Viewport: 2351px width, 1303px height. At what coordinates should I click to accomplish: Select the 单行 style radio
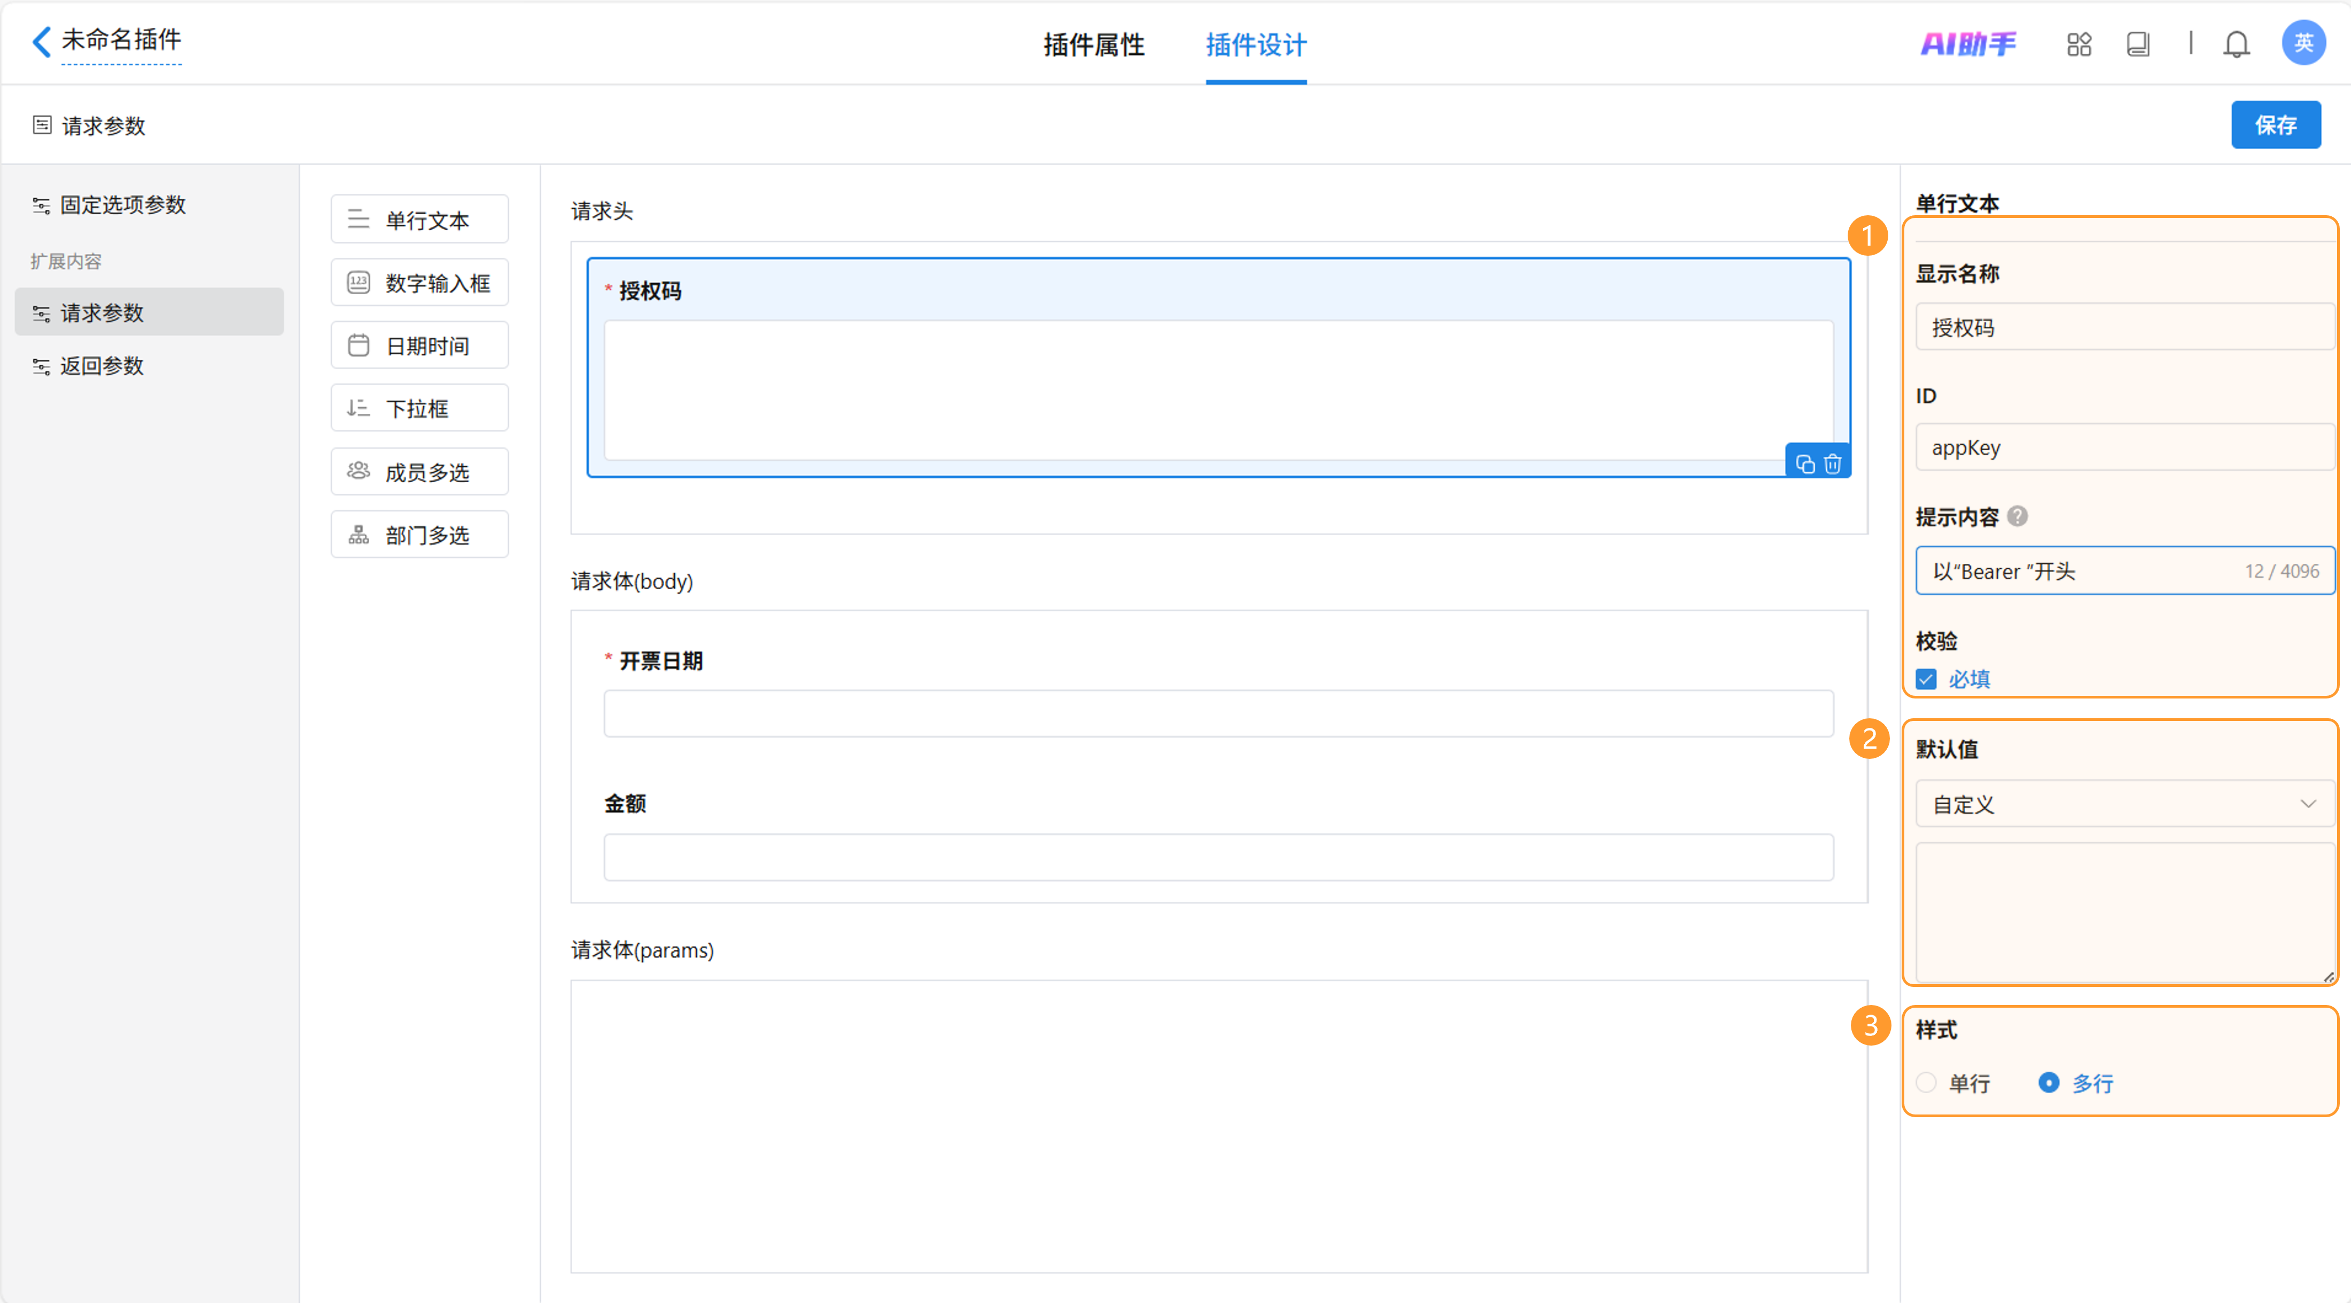point(1927,1082)
